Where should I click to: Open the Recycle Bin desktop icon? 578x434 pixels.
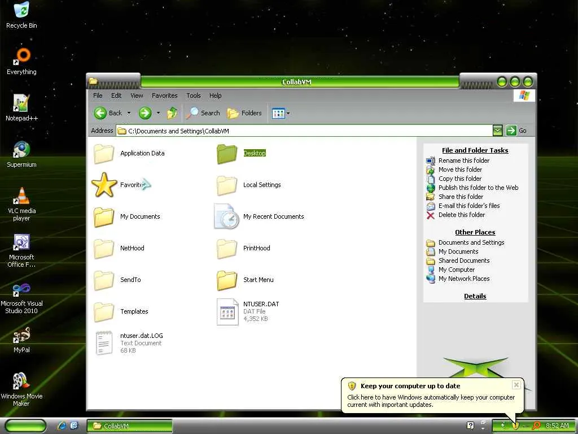tap(21, 15)
